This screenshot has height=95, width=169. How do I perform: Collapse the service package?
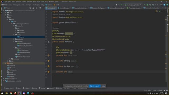tap(14, 48)
